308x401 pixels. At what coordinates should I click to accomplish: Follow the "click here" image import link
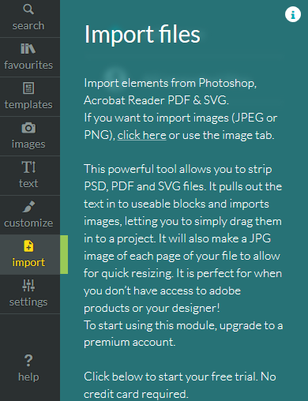point(141,135)
